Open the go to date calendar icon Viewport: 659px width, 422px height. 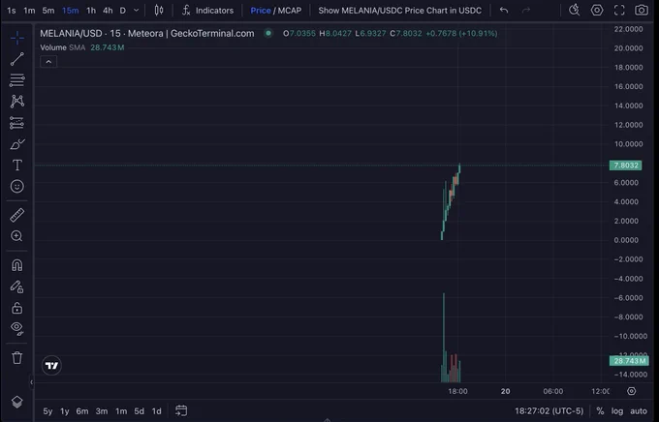181,410
